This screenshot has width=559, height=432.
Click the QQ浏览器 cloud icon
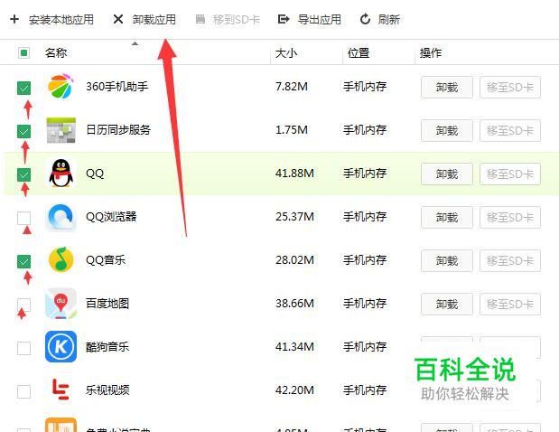point(61,217)
